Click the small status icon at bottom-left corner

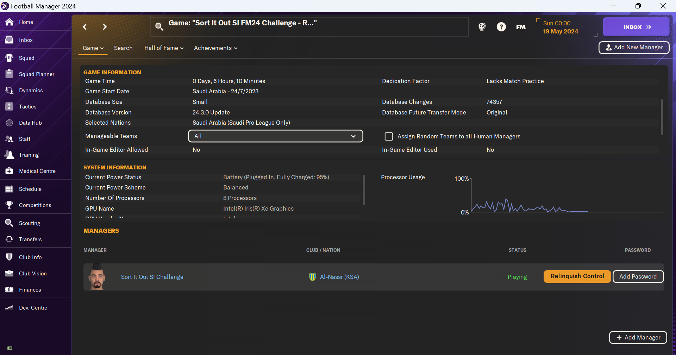pos(10,348)
